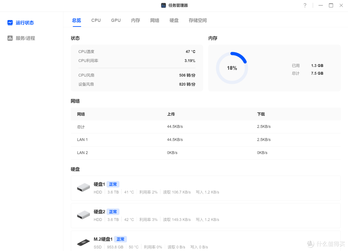This screenshot has height=251, width=348.
Task: Click the 任务管理器 title bar icon
Action: [163, 5]
